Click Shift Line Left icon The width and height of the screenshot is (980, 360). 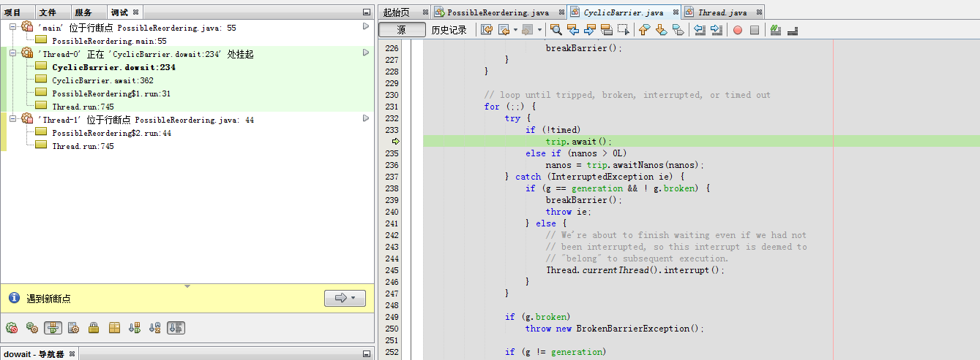click(x=699, y=30)
